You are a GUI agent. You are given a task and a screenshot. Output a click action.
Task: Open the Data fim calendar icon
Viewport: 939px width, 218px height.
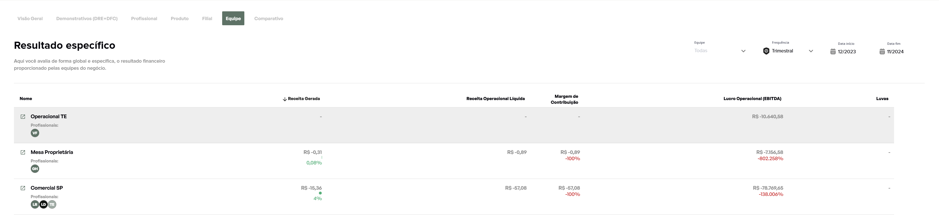pyautogui.click(x=882, y=52)
